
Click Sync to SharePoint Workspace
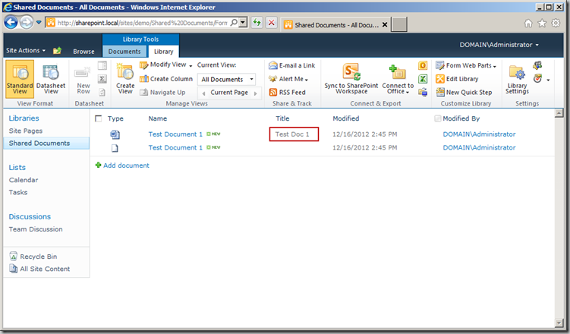351,79
